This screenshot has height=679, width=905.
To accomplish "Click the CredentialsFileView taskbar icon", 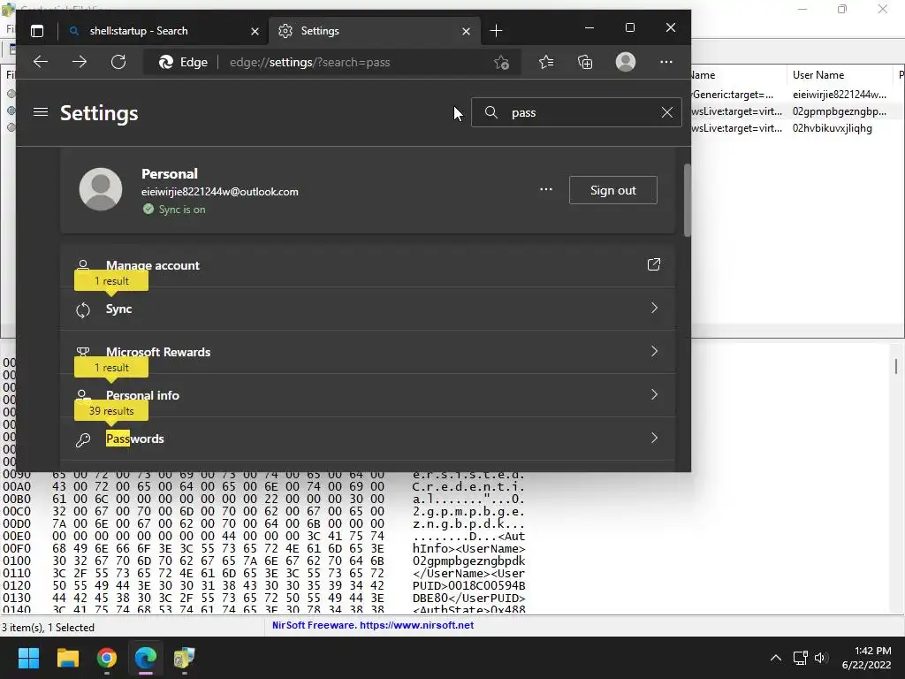I will [184, 658].
